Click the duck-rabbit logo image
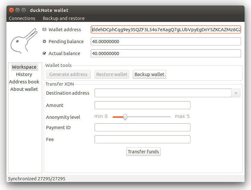 (x=24, y=41)
